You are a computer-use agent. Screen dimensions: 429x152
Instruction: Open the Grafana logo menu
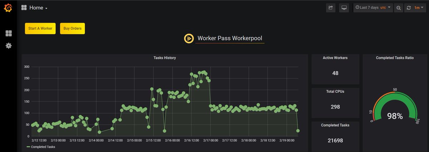[8, 7]
